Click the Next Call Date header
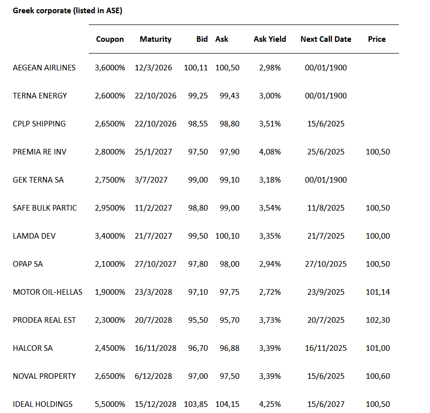430x413 pixels. click(x=325, y=39)
